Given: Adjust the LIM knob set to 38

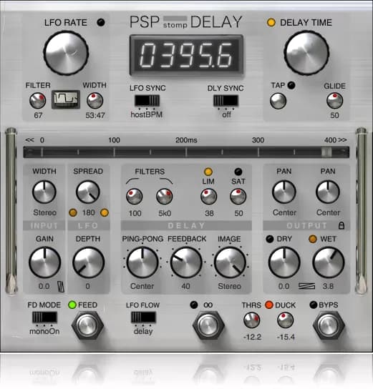Looking at the screenshot, I should pyautogui.click(x=208, y=197).
